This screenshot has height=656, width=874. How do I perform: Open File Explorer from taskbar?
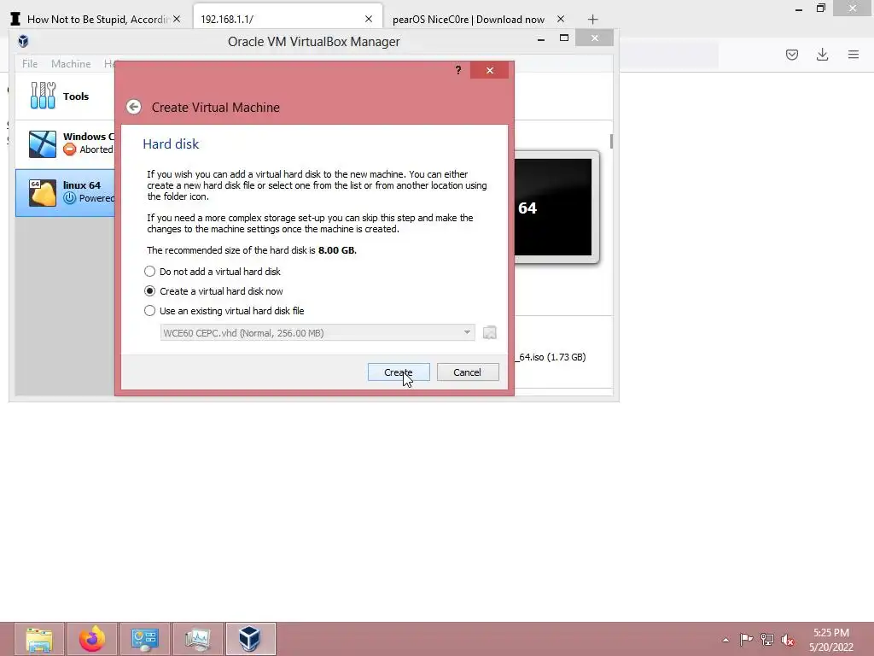point(39,639)
